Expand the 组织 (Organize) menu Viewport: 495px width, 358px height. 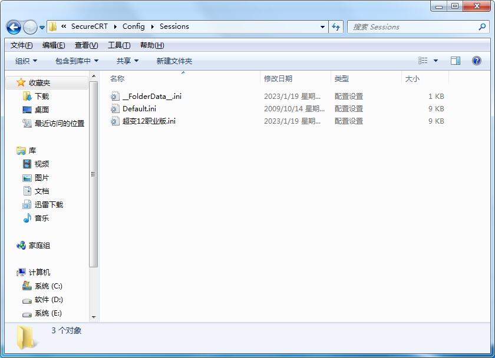click(x=24, y=60)
